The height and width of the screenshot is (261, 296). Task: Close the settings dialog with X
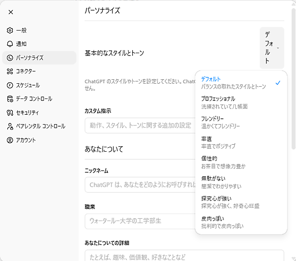11,12
